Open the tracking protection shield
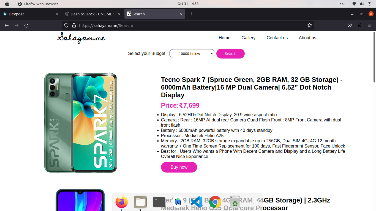This screenshot has height=211, width=376. click(x=66, y=25)
